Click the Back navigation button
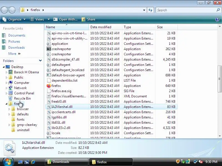 point(4,10)
